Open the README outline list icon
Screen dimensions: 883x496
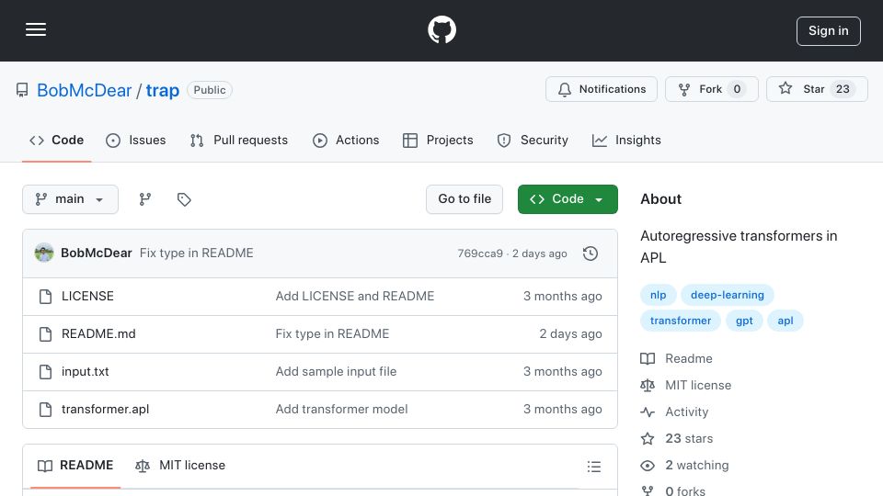[x=593, y=467]
